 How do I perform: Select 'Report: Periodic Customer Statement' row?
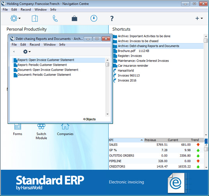point(58,65)
